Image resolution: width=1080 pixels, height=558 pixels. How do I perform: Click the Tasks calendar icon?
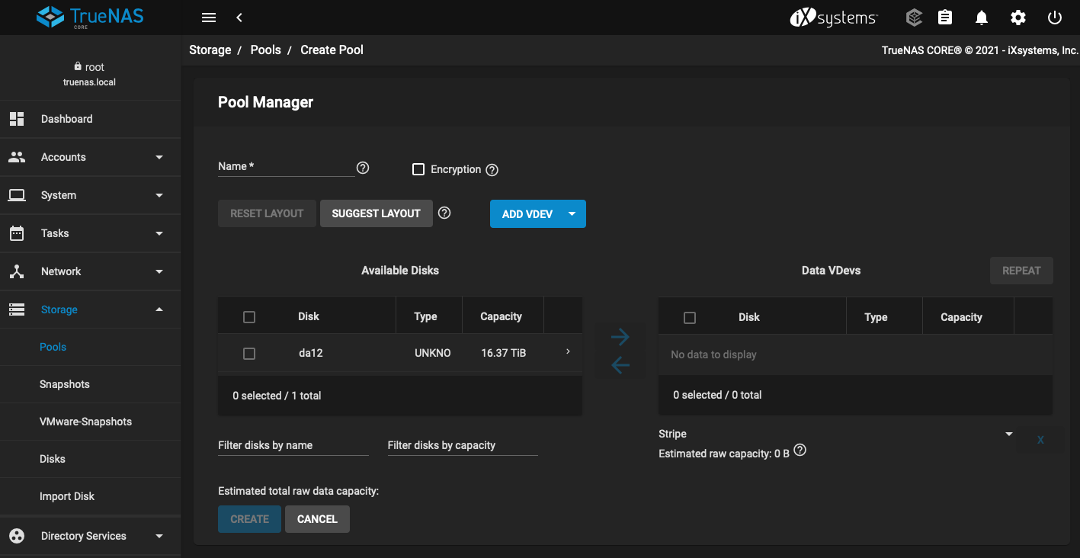click(17, 233)
